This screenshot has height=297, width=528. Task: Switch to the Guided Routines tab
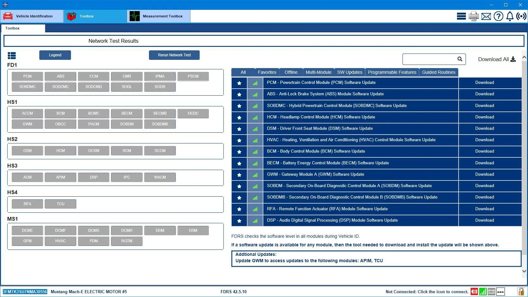tap(439, 72)
